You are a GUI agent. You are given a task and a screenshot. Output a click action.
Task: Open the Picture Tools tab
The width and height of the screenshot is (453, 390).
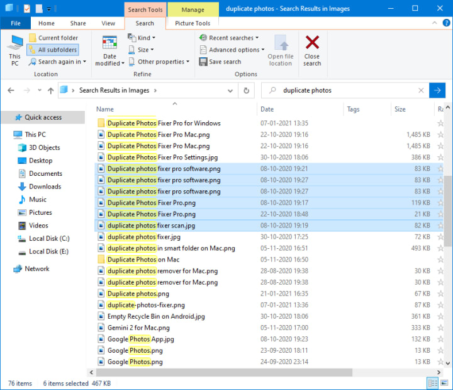tap(193, 23)
